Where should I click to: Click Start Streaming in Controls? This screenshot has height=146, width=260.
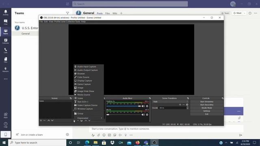[x=207, y=102]
